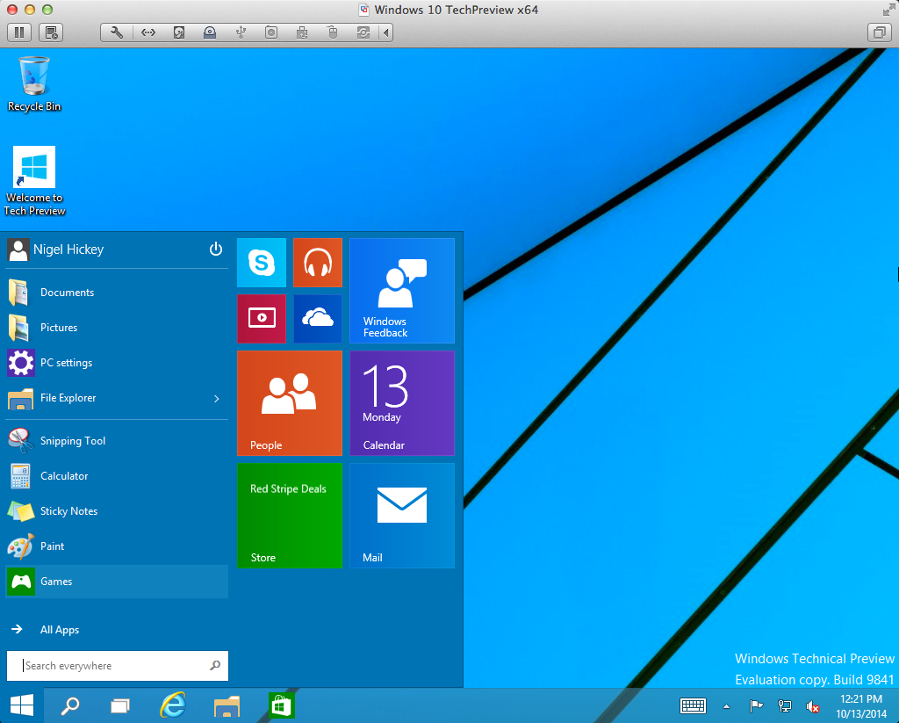Click the magnifier in search box
The image size is (899, 723).
215,666
